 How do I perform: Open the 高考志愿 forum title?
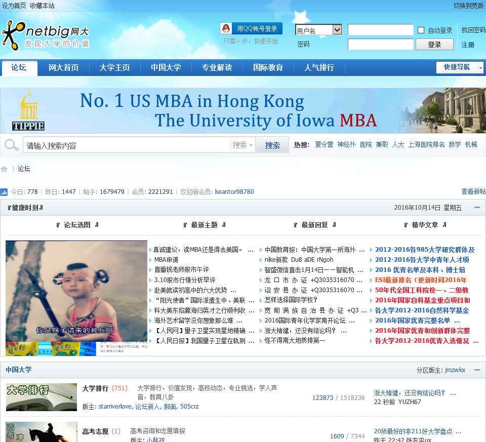point(95,431)
